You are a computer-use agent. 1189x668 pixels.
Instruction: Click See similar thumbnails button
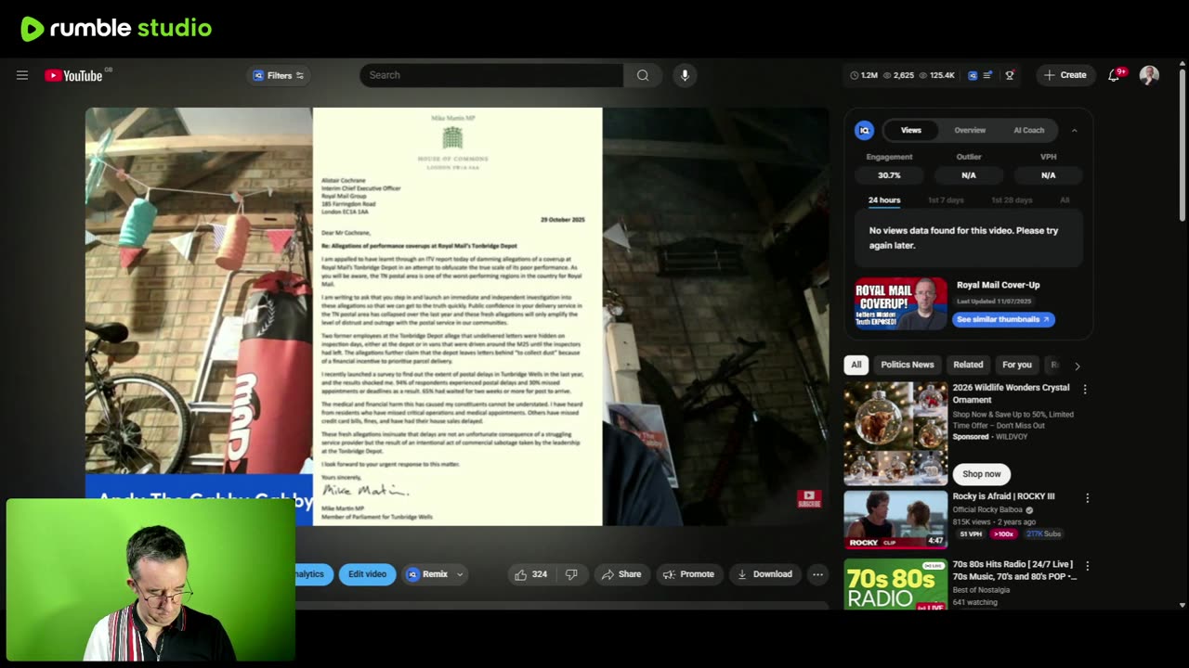(1003, 319)
